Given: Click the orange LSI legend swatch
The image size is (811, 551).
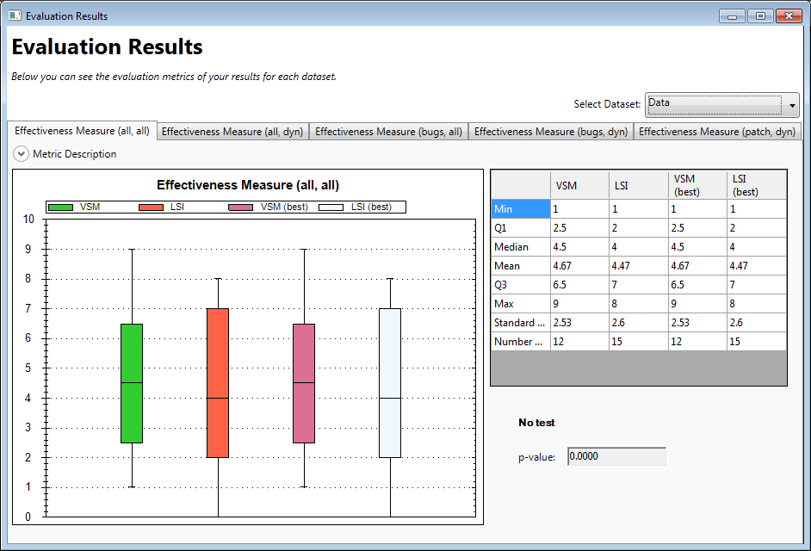Looking at the screenshot, I should pyautogui.click(x=151, y=207).
